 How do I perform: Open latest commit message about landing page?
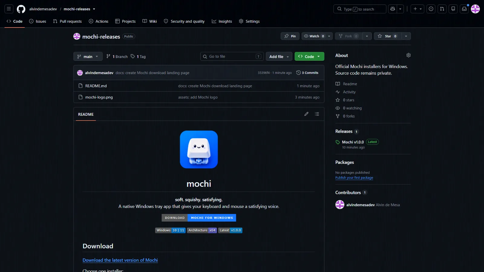coord(152,73)
